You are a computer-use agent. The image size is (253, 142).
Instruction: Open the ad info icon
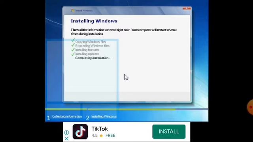pyautogui.click(x=66, y=133)
